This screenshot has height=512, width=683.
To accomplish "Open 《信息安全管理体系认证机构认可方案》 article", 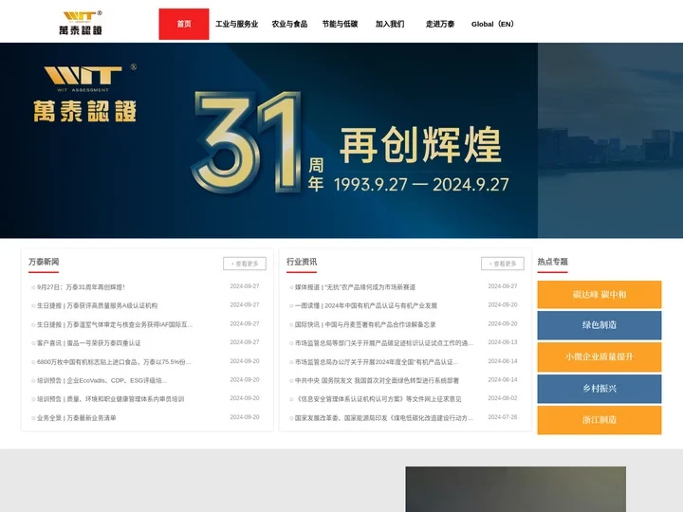I will [378, 399].
